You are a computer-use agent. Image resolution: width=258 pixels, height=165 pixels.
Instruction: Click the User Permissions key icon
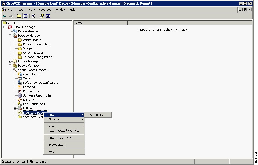point(20,104)
